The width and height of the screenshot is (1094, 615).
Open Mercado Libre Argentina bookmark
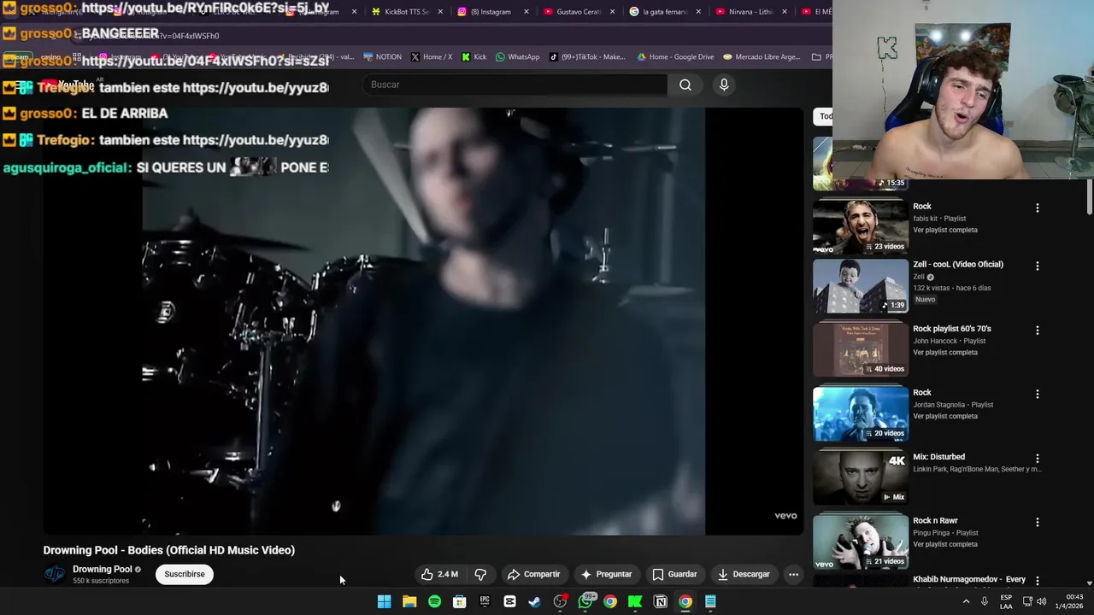762,57
